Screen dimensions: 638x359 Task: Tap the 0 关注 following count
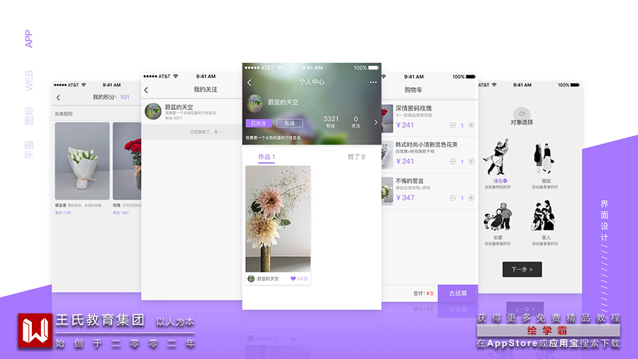click(x=356, y=121)
